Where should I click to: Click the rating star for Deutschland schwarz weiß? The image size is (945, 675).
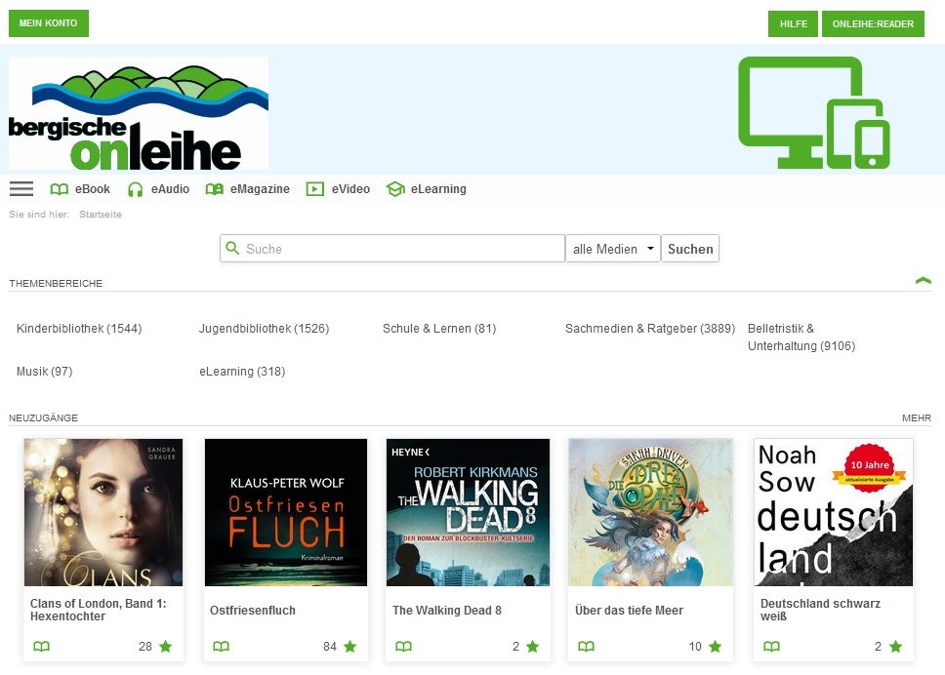(x=896, y=646)
